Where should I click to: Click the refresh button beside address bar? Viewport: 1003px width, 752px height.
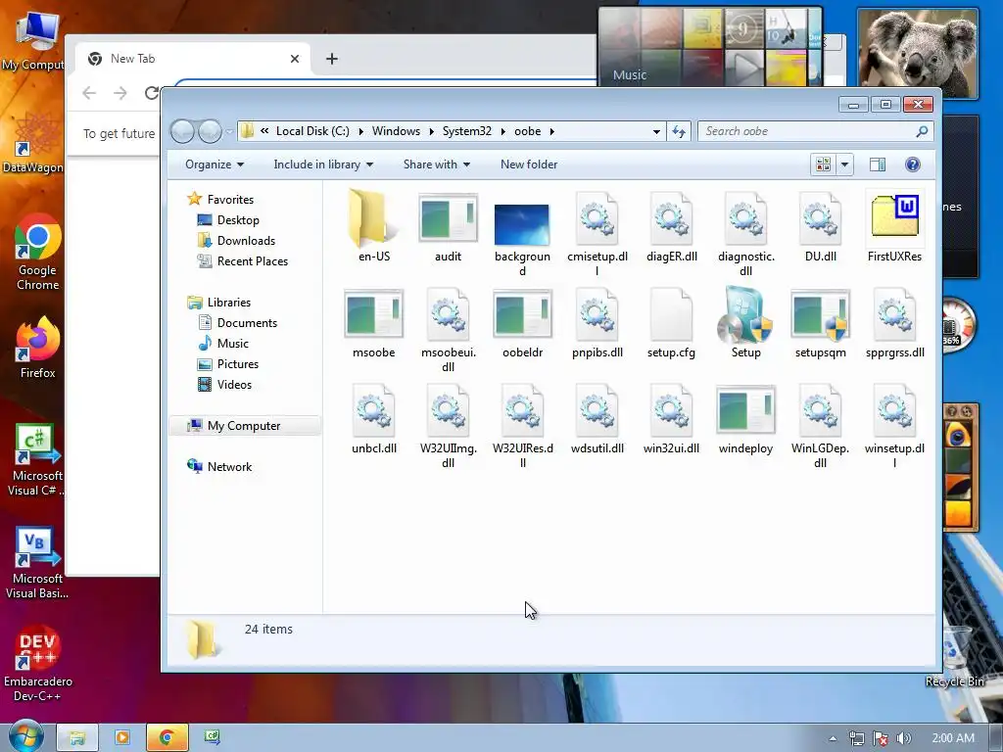pyautogui.click(x=679, y=131)
